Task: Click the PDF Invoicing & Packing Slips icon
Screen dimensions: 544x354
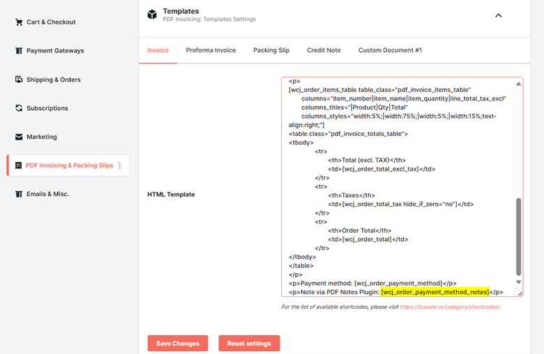Action: click(18, 165)
